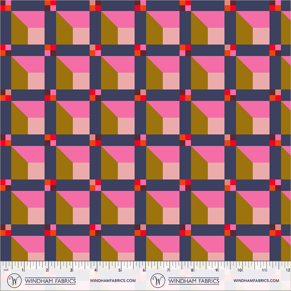This screenshot has width=291, height=291.
Task: Select ruler mark number 2
Action: (x=47, y=270)
